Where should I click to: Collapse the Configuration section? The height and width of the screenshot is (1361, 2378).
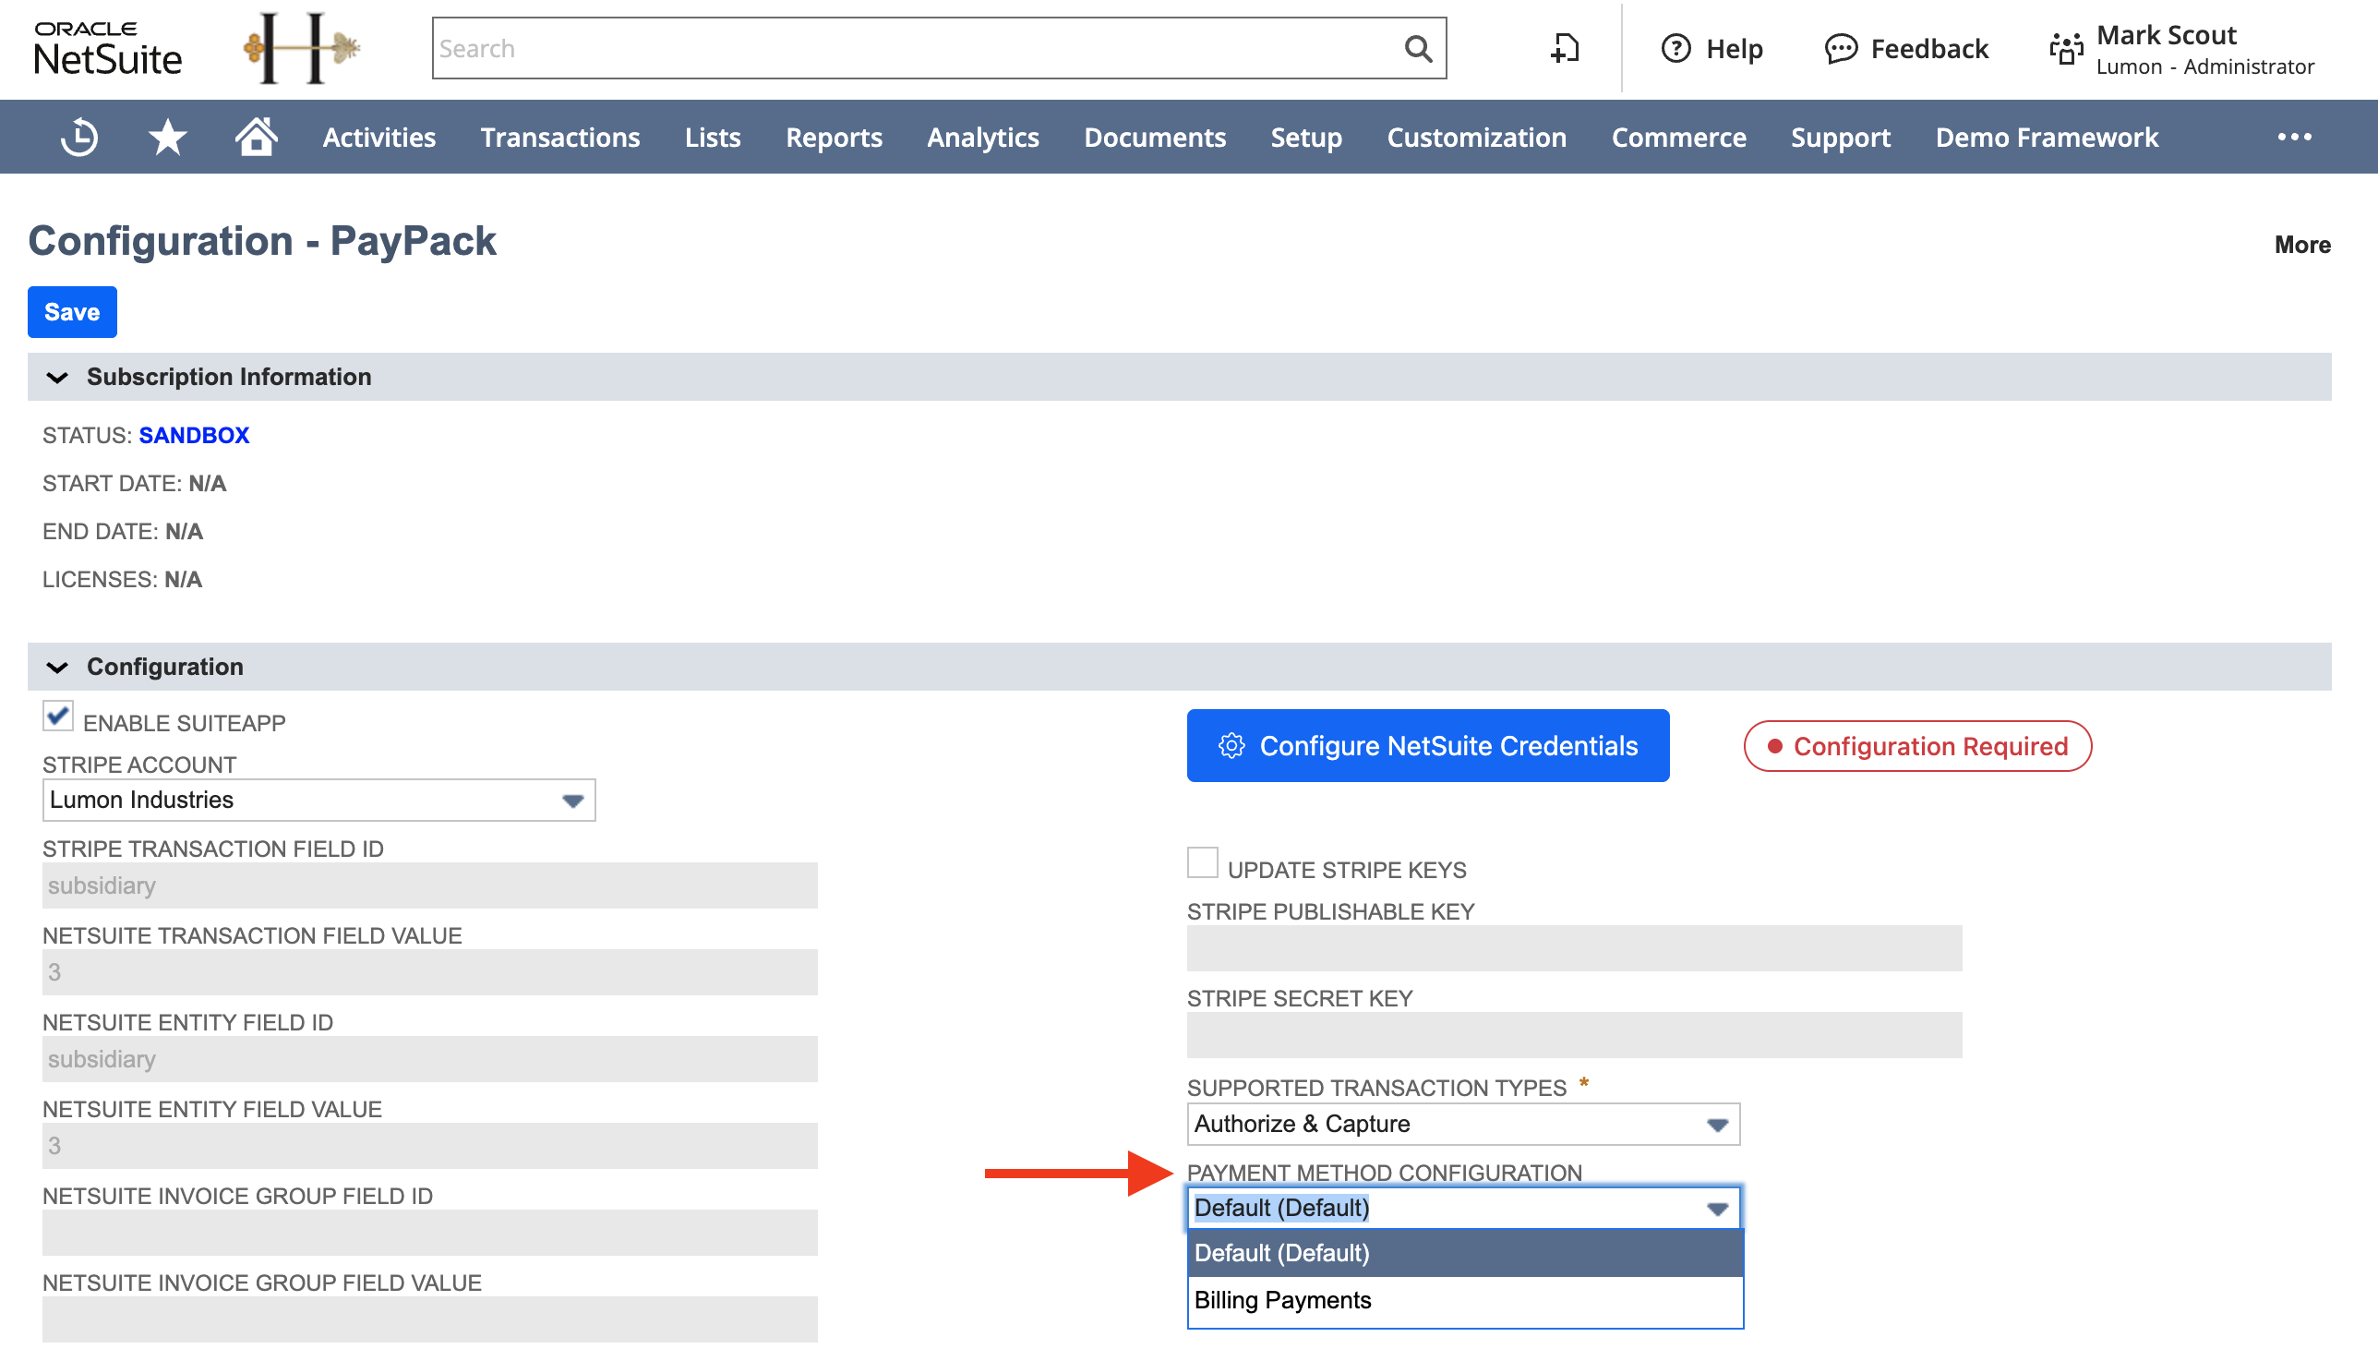pyautogui.click(x=57, y=668)
